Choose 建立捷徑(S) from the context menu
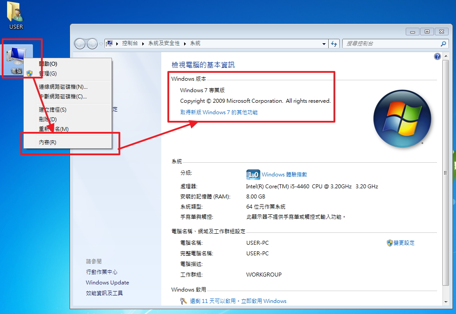This screenshot has height=314, width=456. click(x=67, y=110)
